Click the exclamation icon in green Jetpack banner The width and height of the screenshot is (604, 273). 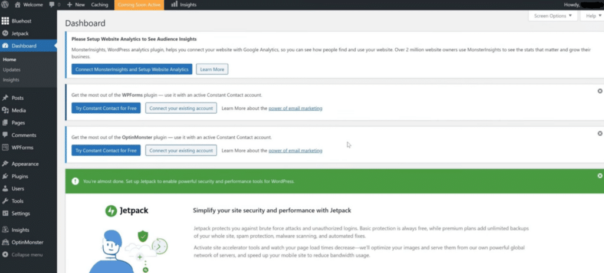point(75,182)
